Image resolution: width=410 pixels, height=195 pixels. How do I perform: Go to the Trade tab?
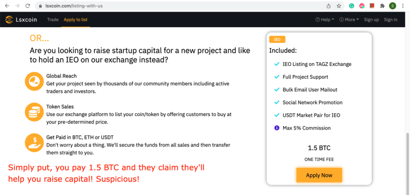coord(53,20)
